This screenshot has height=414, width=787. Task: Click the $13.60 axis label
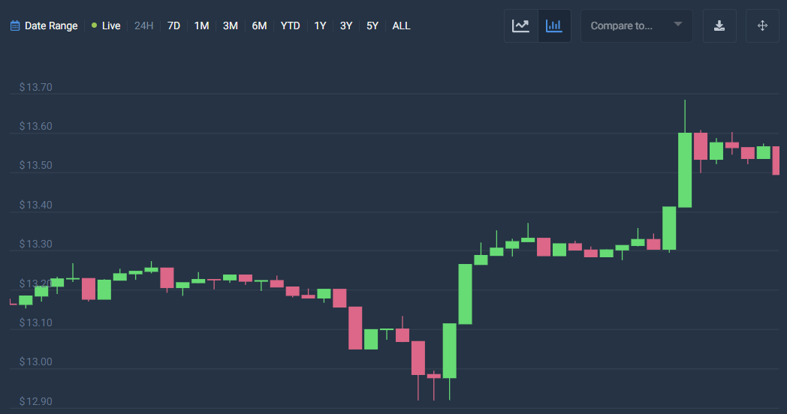[35, 126]
